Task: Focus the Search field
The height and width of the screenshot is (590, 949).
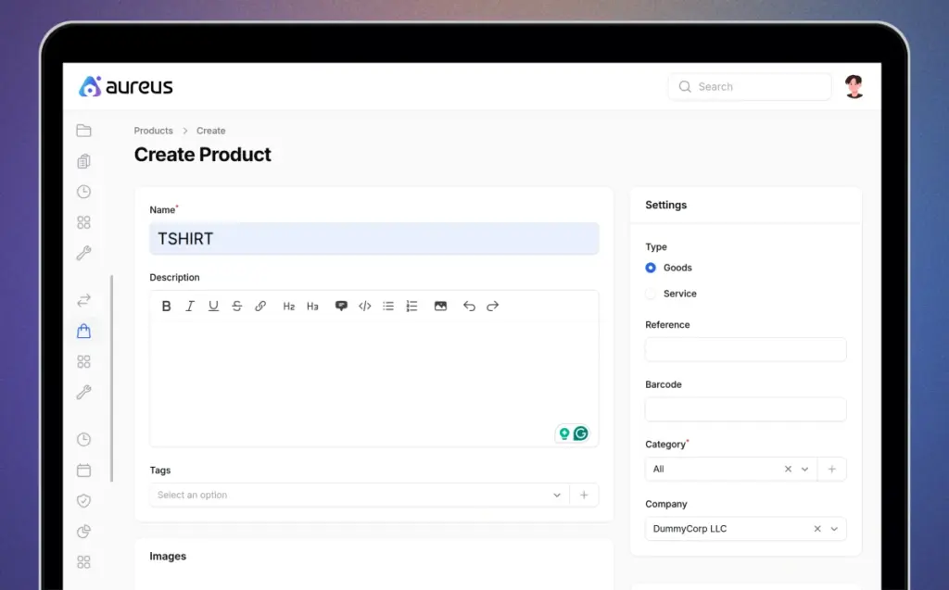Action: point(750,86)
